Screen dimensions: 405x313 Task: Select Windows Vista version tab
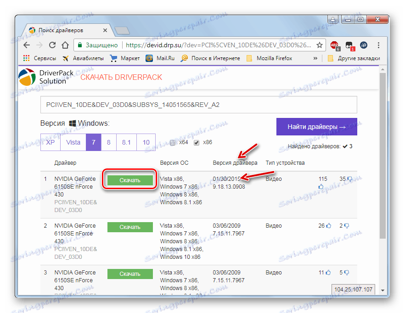coord(73,142)
